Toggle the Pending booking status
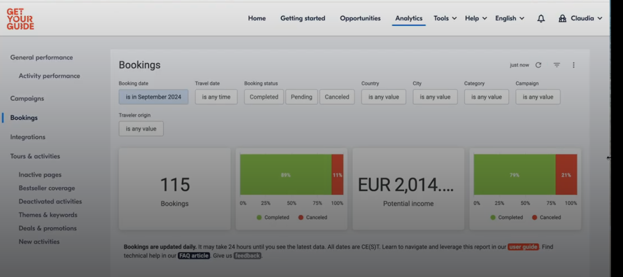Image resolution: width=623 pixels, height=277 pixels. pyautogui.click(x=302, y=97)
